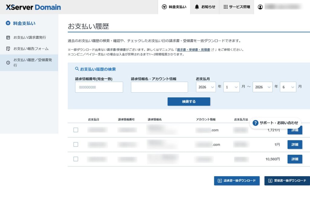Open the start year dropdown showing 2026

click(206, 87)
